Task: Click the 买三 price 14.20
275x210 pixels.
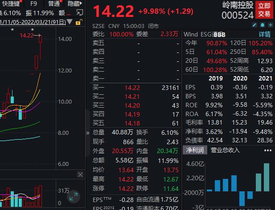Action: pos(132,105)
